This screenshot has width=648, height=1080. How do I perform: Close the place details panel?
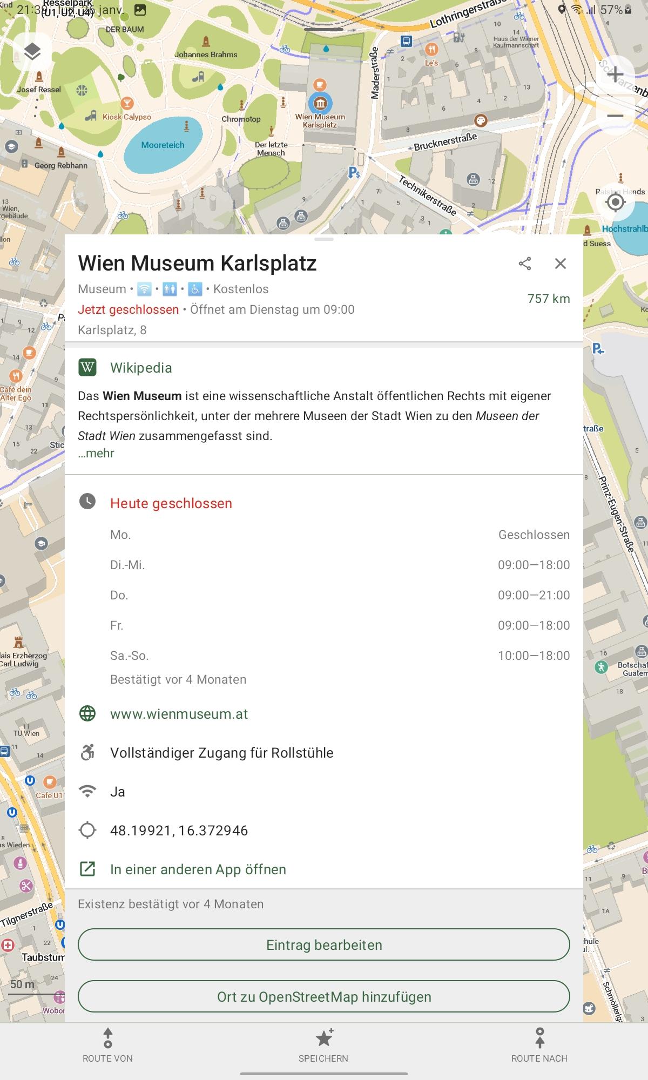click(x=561, y=264)
